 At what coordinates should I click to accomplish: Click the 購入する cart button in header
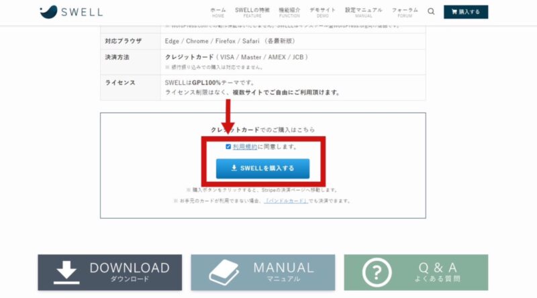[466, 11]
